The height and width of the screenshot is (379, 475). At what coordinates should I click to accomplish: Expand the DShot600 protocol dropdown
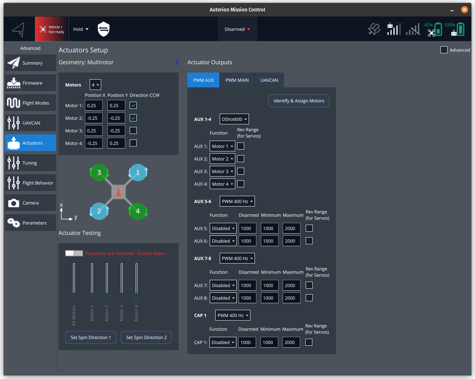pyautogui.click(x=234, y=119)
